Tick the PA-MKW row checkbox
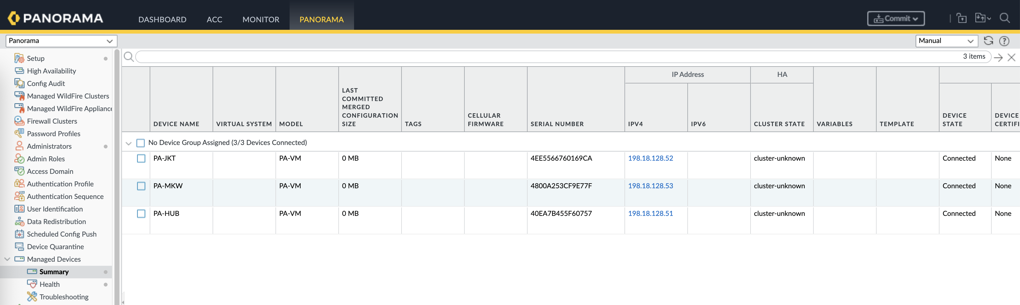 [141, 186]
